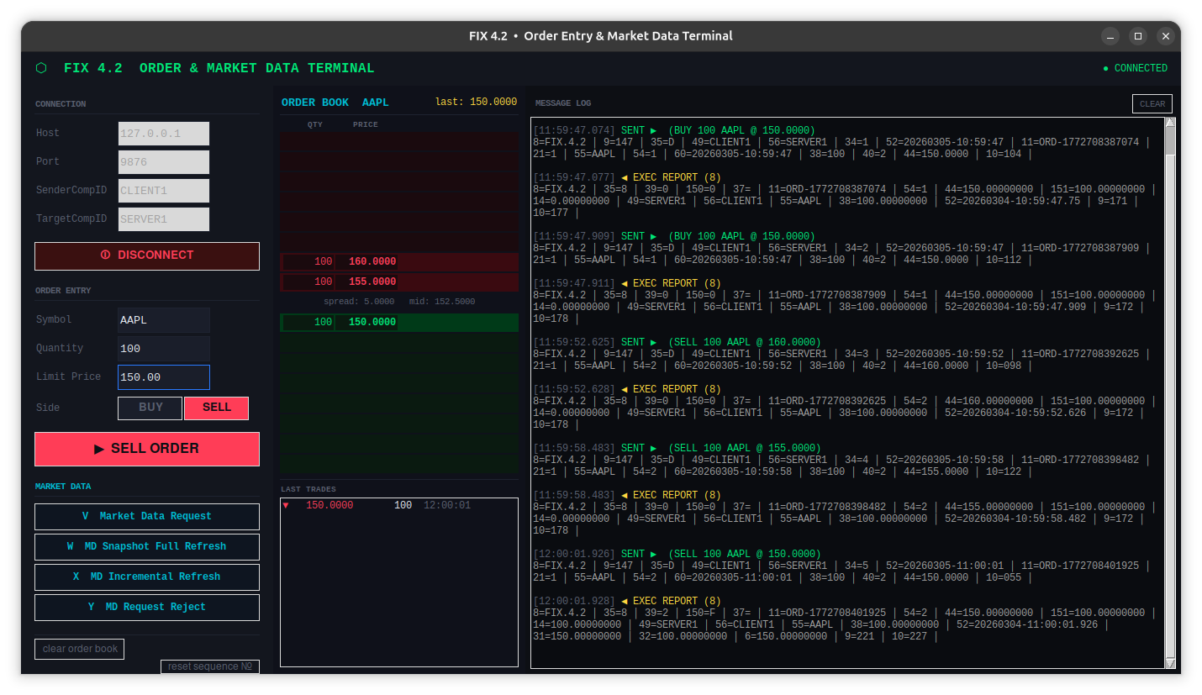1202x695 pixels.
Task: Click the MARKET DATA section label
Action: pos(63,487)
